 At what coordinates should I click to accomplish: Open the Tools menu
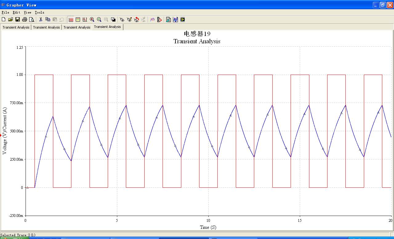39,12
